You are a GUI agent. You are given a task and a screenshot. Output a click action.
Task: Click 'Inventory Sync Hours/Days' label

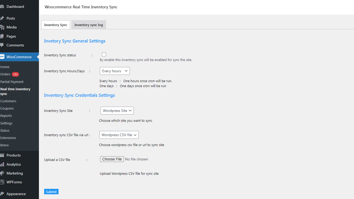[x=64, y=71]
